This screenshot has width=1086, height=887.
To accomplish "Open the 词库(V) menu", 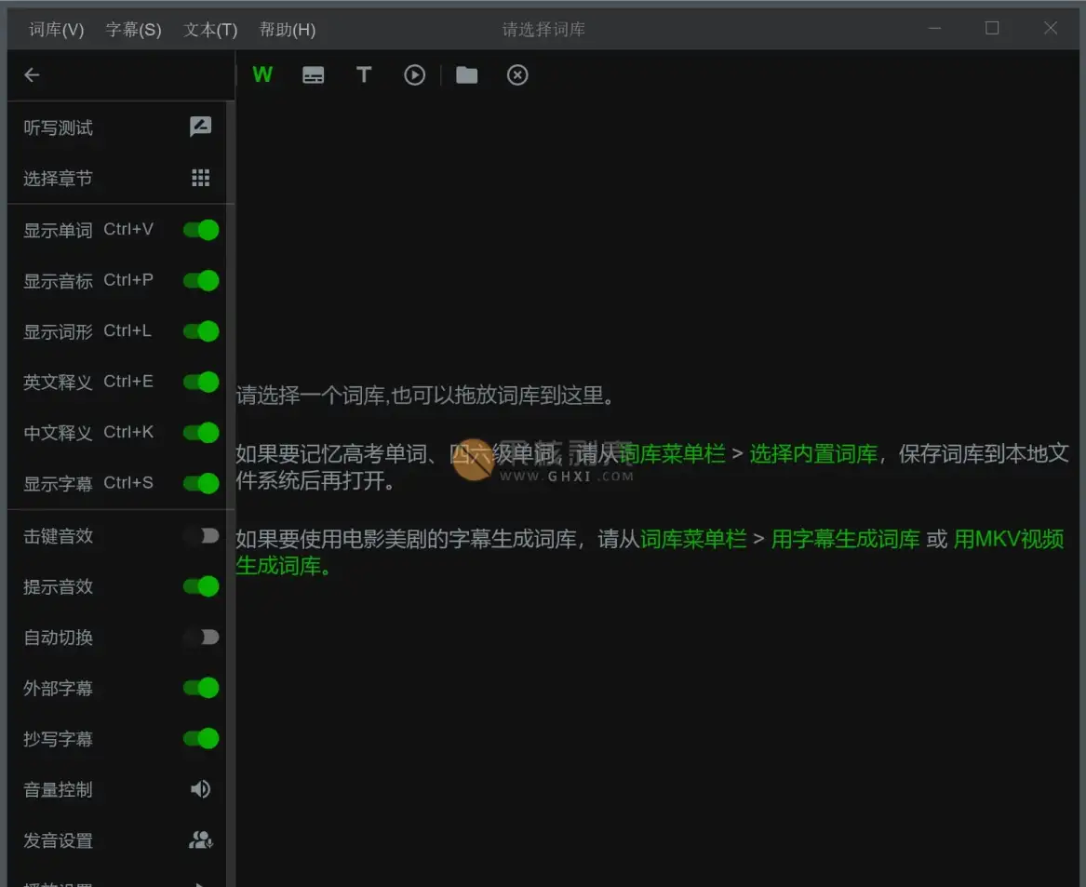I will (56, 30).
